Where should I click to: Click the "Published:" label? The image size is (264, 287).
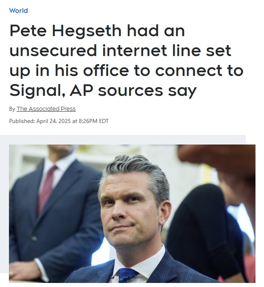pyautogui.click(x=22, y=121)
